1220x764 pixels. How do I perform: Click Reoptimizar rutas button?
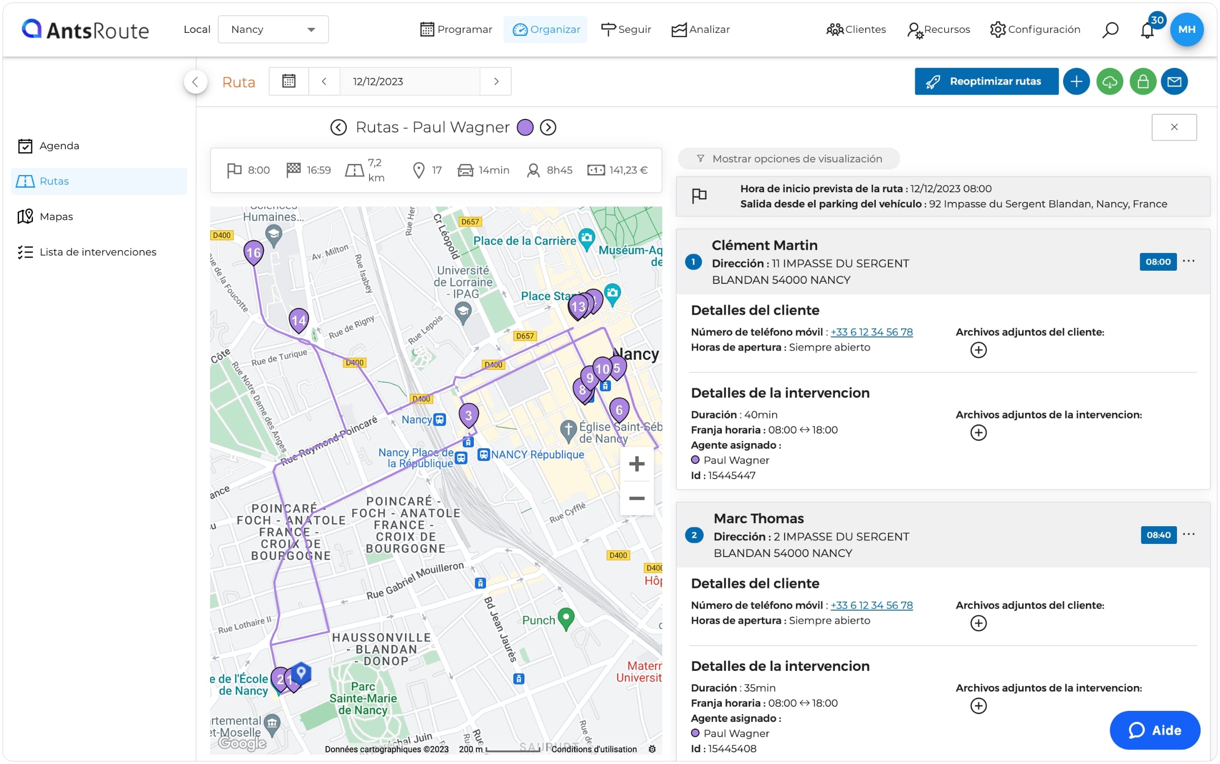986,81
